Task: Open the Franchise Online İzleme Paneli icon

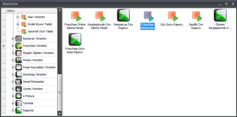Action: (76, 16)
